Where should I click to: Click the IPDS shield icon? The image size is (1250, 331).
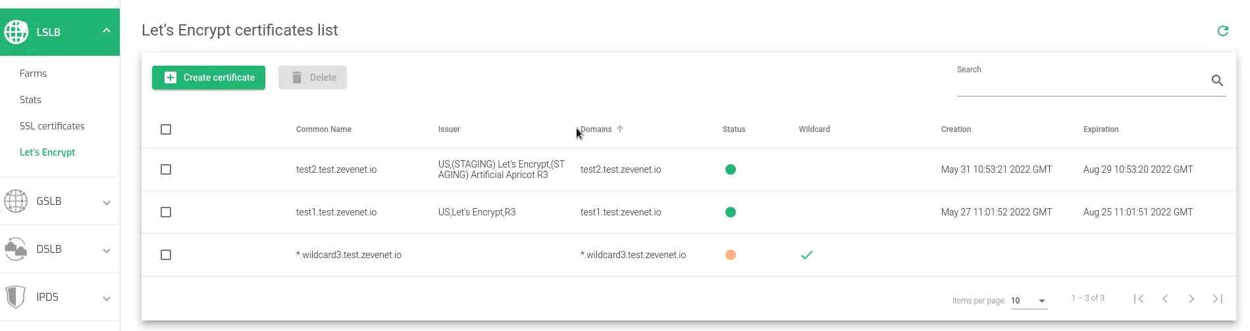tap(16, 297)
